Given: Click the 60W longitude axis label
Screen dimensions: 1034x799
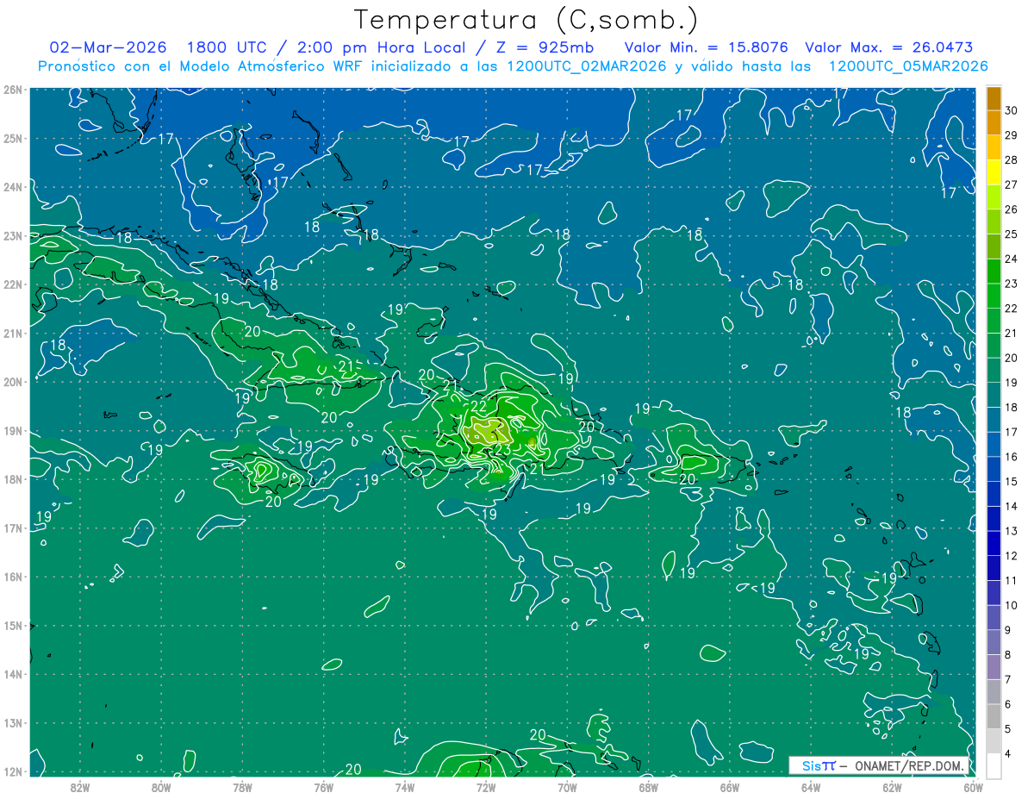Looking at the screenshot, I should pyautogui.click(x=974, y=786).
